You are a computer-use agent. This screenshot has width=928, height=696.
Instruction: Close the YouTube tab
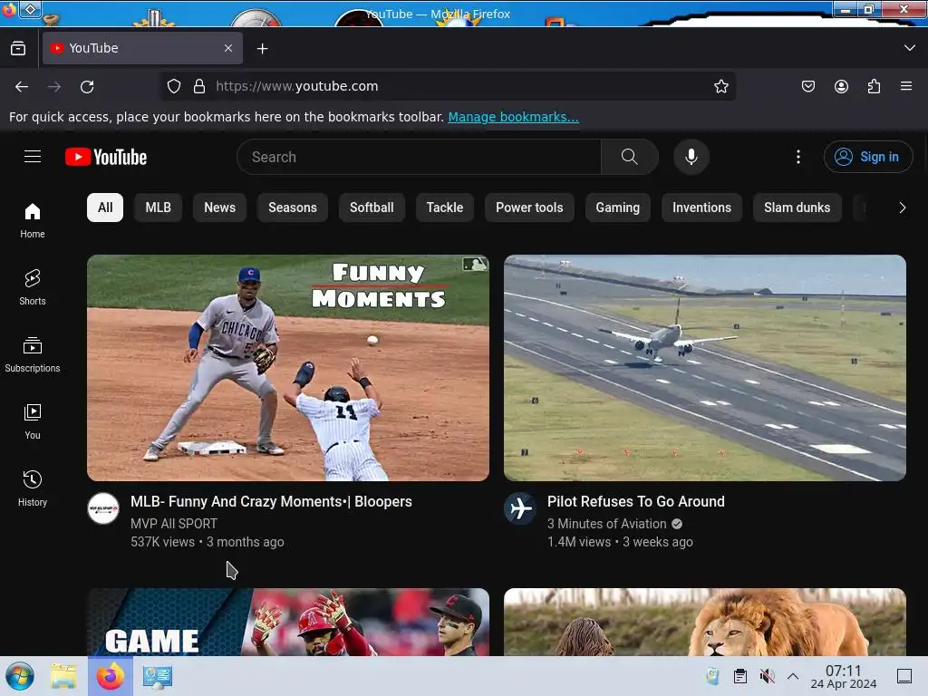coord(228,48)
